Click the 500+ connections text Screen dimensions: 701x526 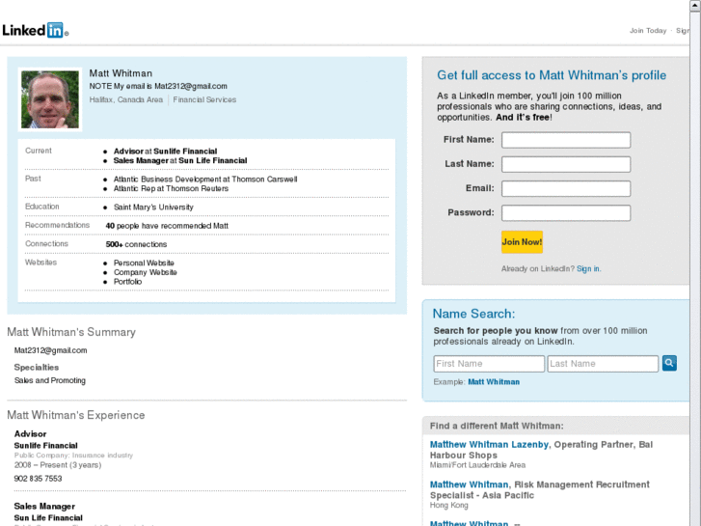click(136, 244)
